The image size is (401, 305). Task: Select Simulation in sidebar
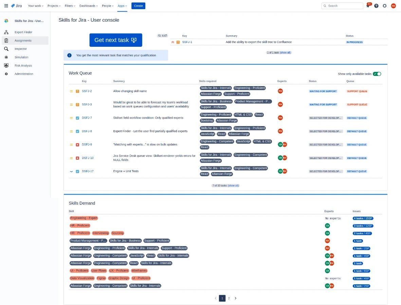point(25,57)
